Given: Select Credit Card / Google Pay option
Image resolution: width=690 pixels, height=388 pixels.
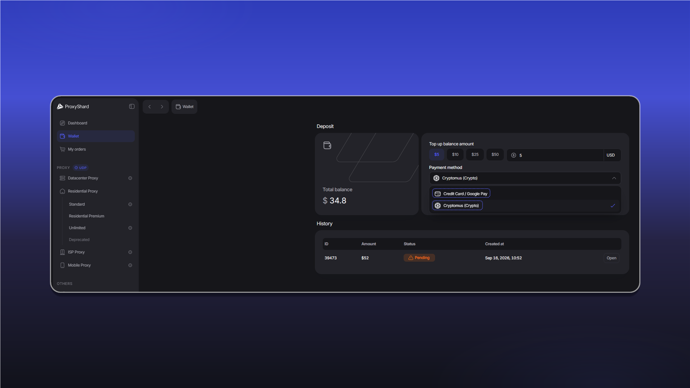Looking at the screenshot, I should point(461,194).
